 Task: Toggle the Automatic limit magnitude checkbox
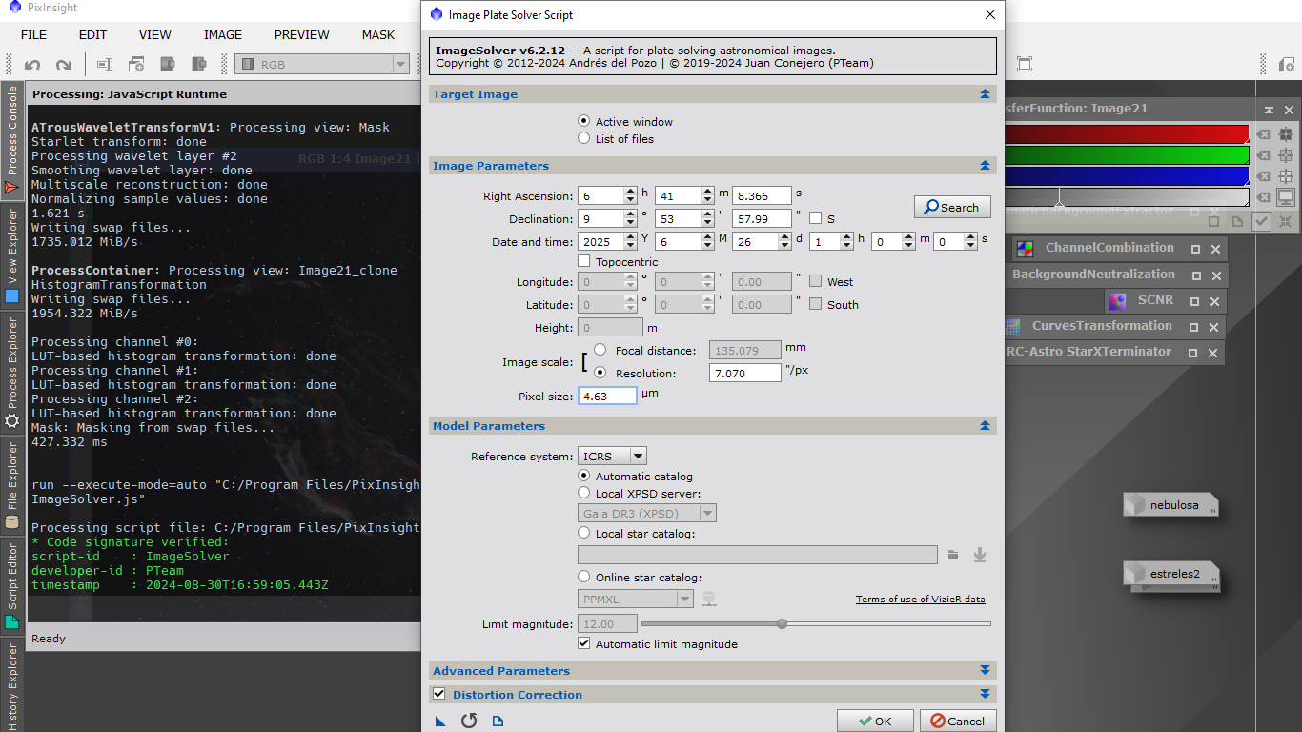point(584,644)
